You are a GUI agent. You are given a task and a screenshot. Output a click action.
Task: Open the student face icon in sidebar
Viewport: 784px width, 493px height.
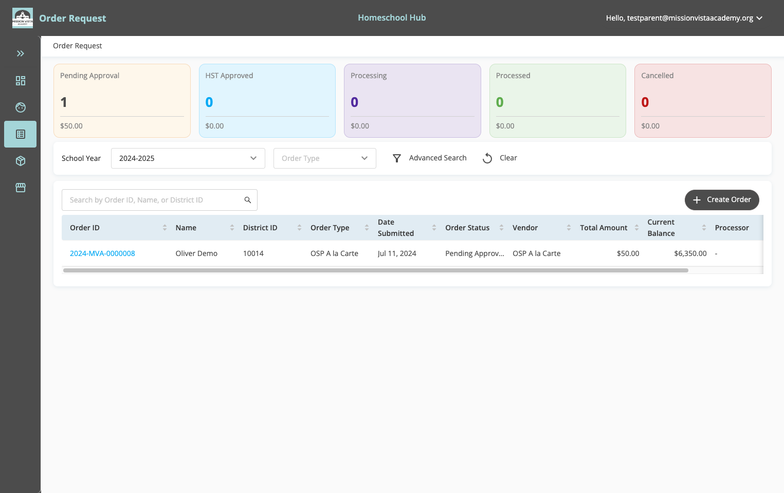(21, 107)
